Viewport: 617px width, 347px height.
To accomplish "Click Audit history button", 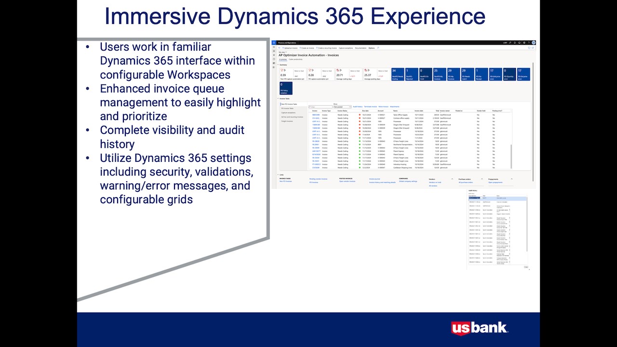I will coord(358,107).
